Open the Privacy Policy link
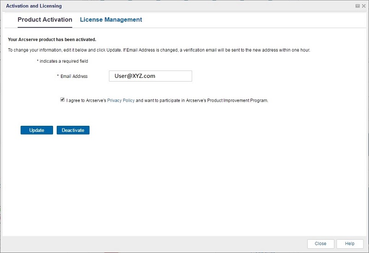This screenshot has width=369, height=253. click(x=121, y=100)
